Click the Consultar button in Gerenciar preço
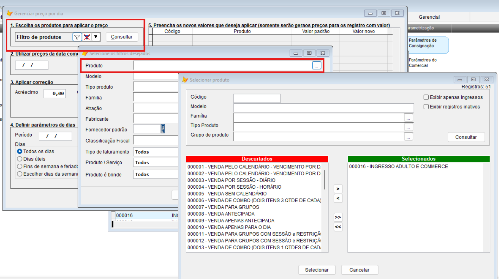 coord(122,37)
